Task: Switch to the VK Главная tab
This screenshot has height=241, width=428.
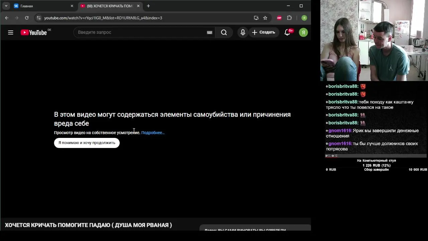Action: pos(43,6)
